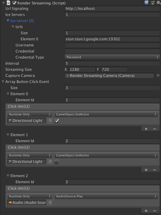Viewport: 161px width, 215px height.
Task: Remove listener from Element 1 Click event
Action: point(155,170)
